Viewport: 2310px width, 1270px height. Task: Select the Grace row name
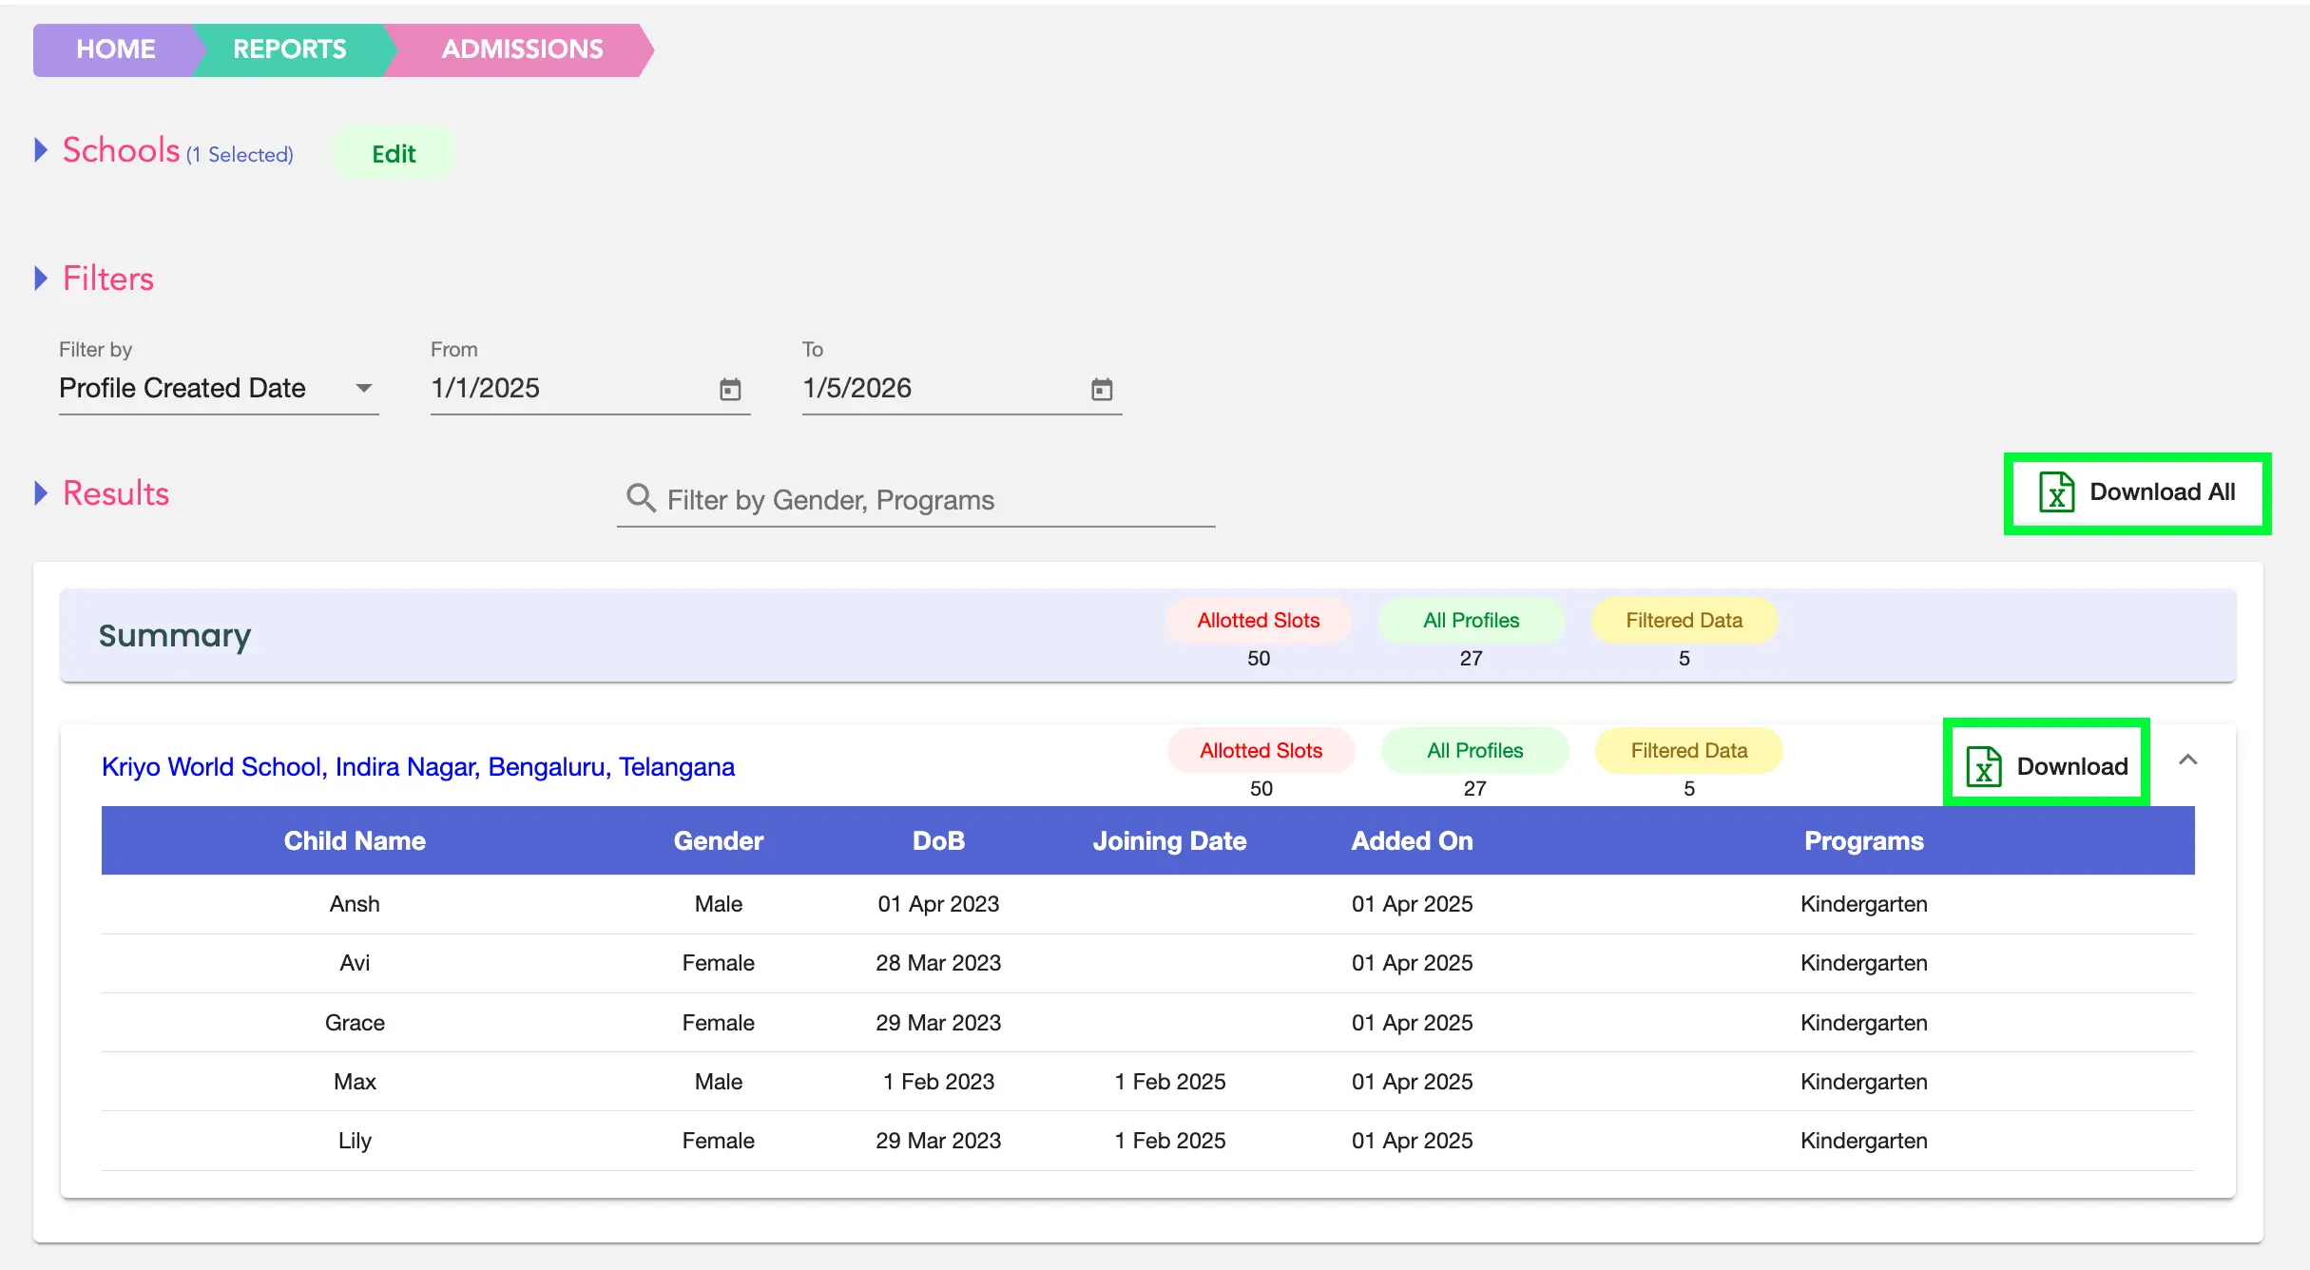coord(355,1023)
